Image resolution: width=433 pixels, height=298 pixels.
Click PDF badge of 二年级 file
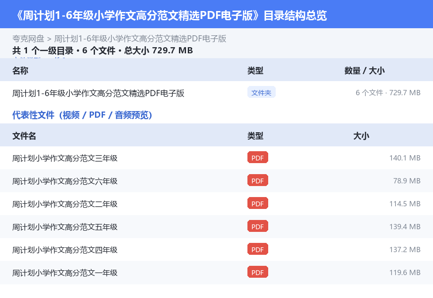(258, 203)
